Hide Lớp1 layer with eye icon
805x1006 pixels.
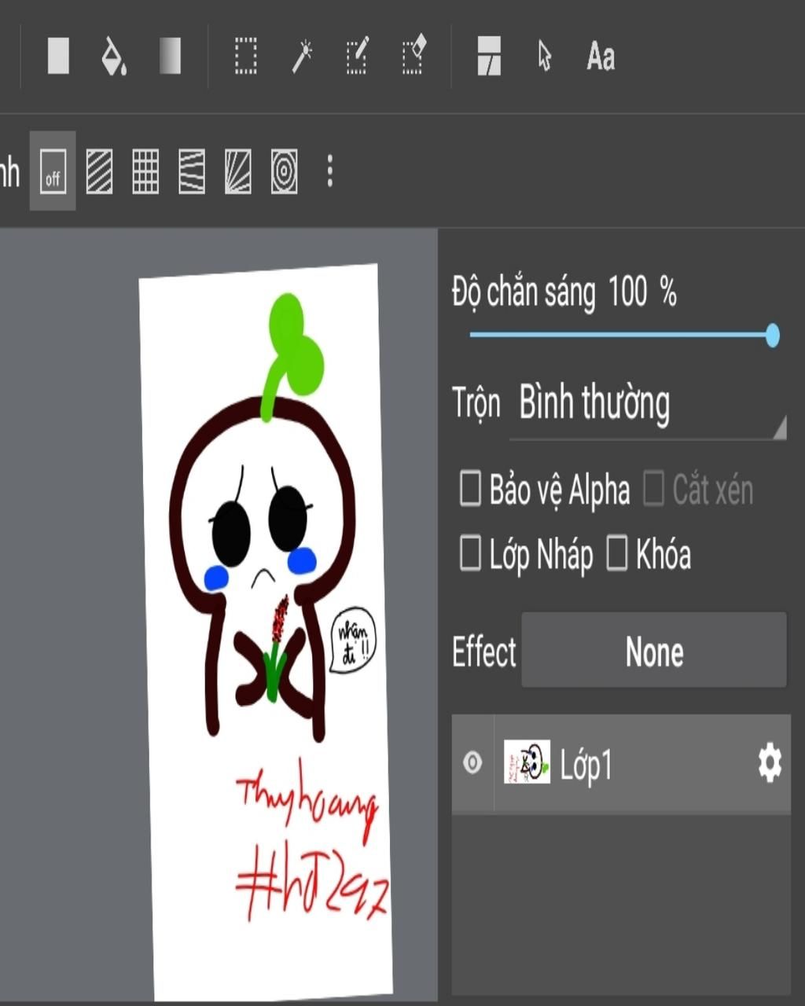pos(472,762)
